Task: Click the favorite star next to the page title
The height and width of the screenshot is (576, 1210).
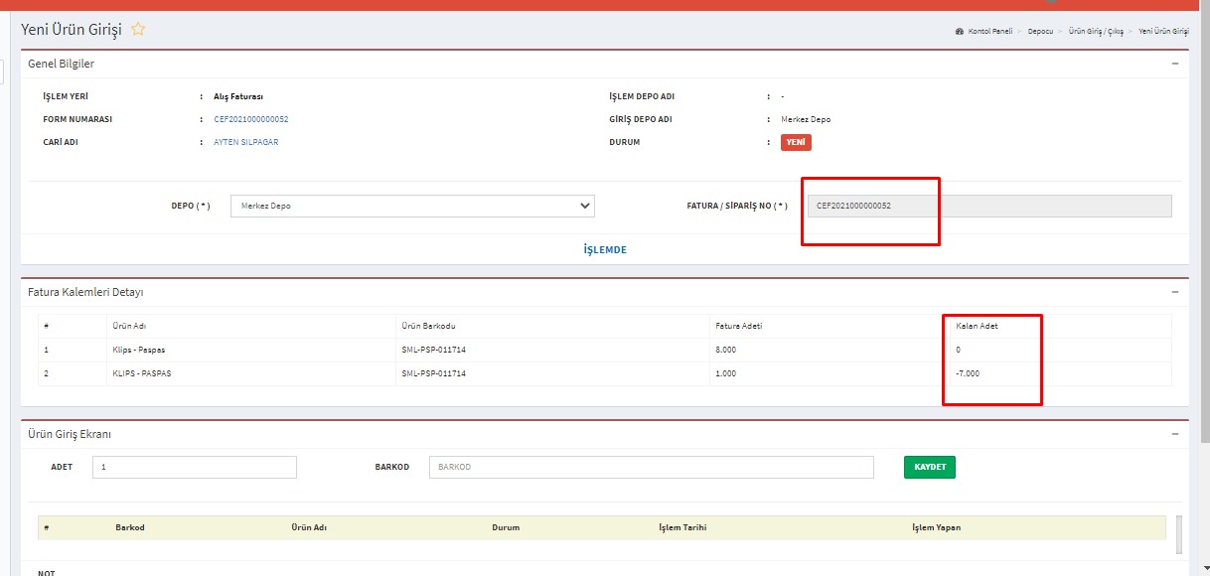Action: (138, 30)
